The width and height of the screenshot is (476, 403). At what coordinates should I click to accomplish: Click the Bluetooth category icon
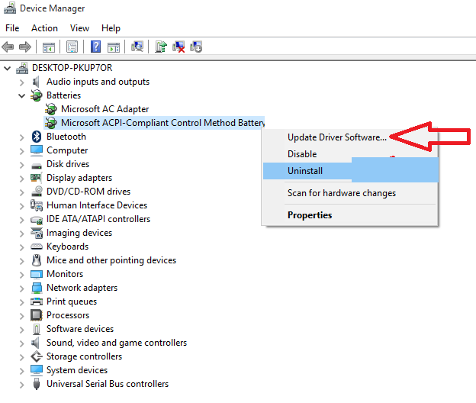[37, 137]
